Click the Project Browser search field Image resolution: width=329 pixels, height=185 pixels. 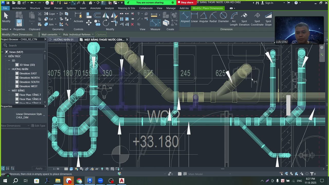[x=24, y=45]
